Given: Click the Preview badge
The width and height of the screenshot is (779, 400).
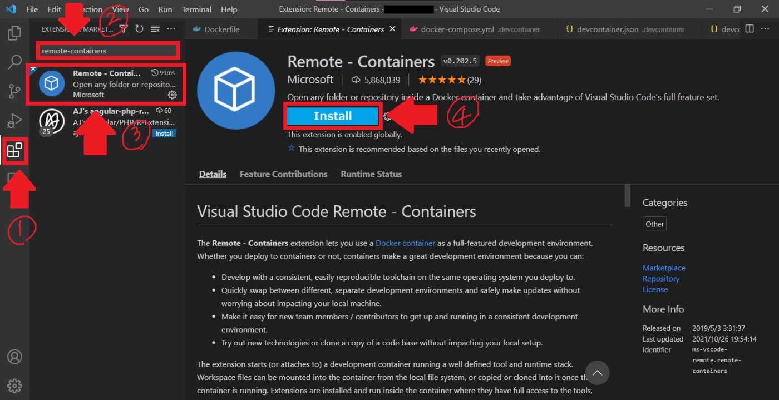Looking at the screenshot, I should point(497,61).
